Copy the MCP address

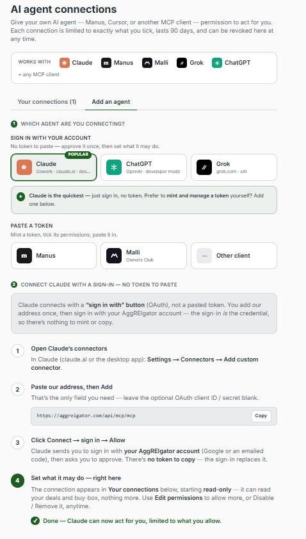point(261,416)
